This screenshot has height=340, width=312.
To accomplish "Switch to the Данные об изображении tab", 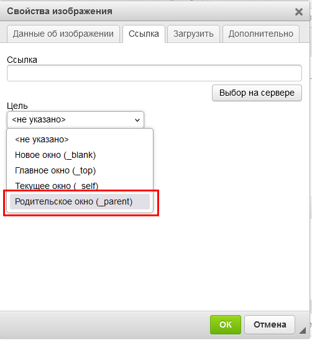I will point(63,34).
